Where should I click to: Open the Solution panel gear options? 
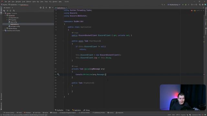pyautogui.click(x=50, y=8)
